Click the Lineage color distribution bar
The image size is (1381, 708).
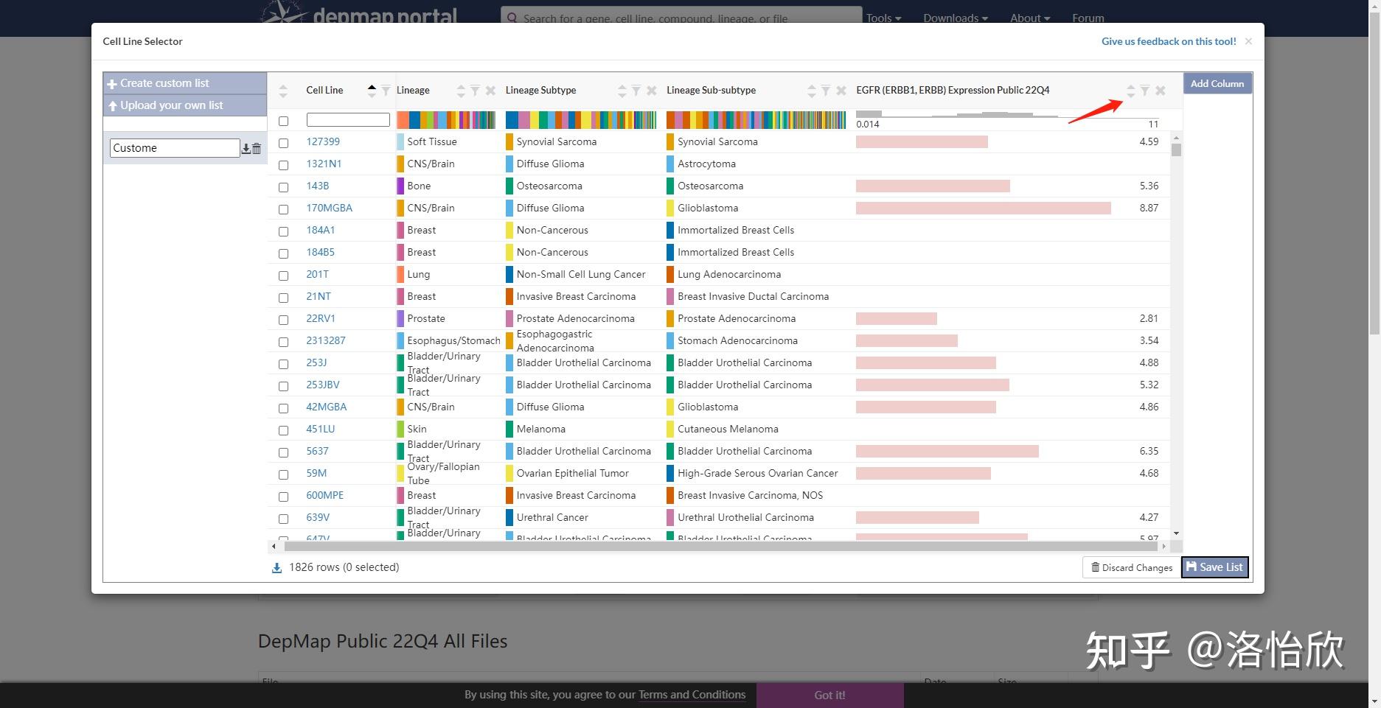point(446,120)
